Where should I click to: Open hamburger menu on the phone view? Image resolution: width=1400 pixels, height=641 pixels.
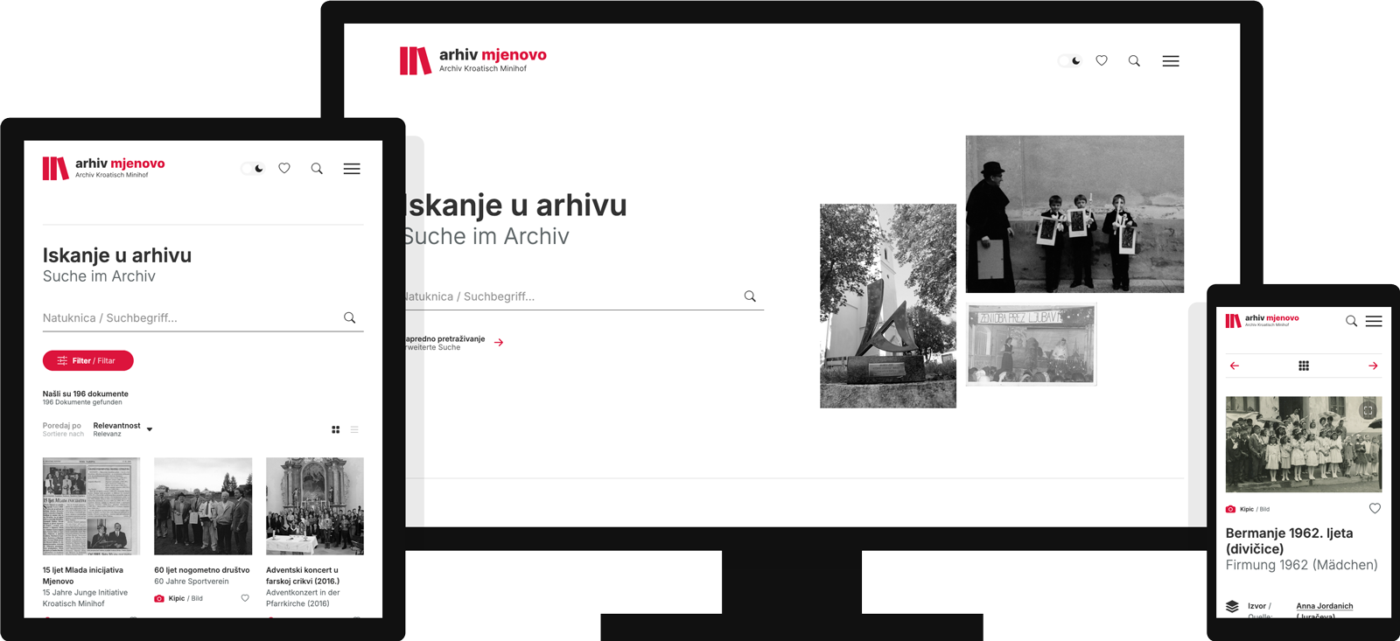pos(1374,321)
